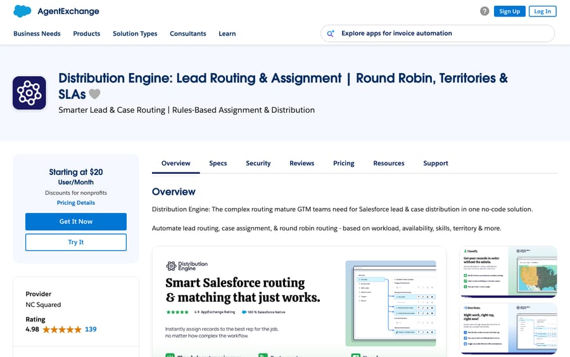Viewport: 570px width, 357px height.
Task: Switch to the Support tab
Action: 436,164
